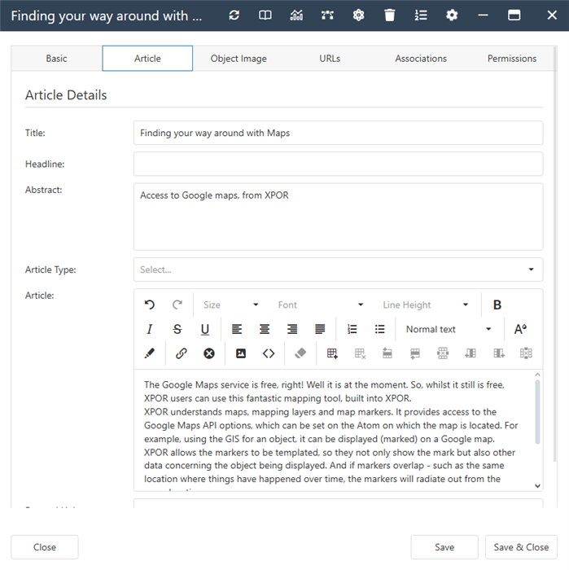Open the analytics chart icon
The width and height of the screenshot is (569, 570).
coord(296,15)
